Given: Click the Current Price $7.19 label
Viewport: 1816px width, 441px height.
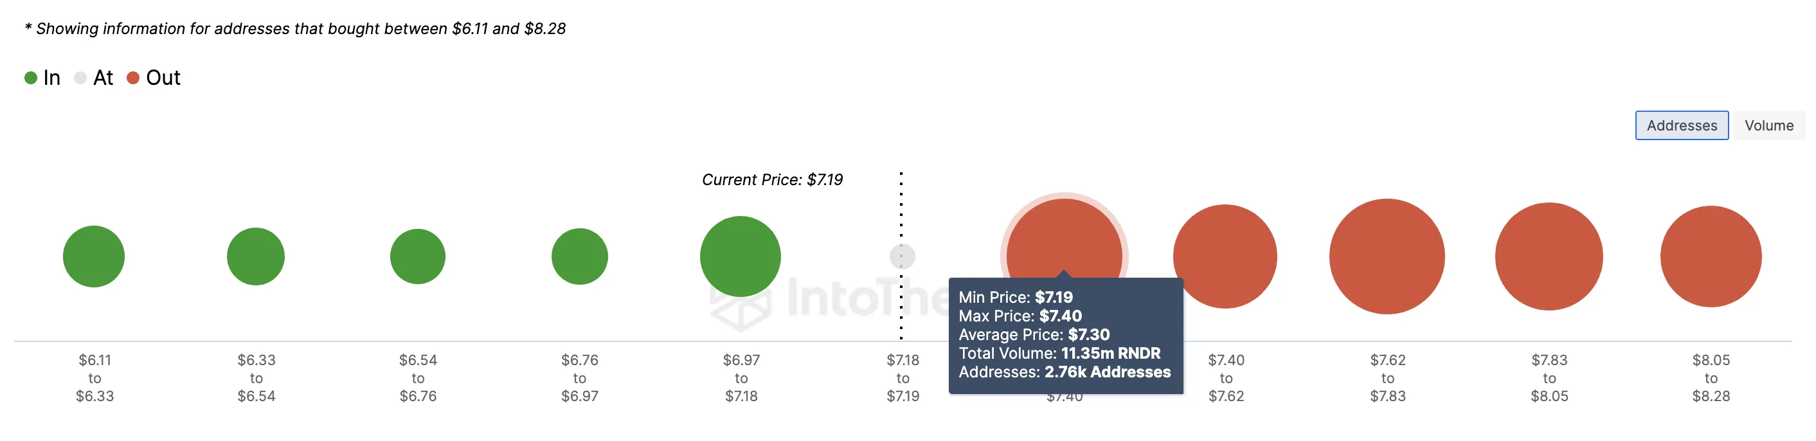Looking at the screenshot, I should coord(772,179).
